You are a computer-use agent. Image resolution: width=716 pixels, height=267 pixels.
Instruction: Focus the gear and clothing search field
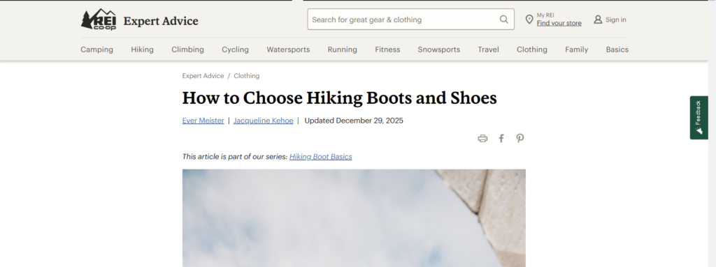point(410,20)
